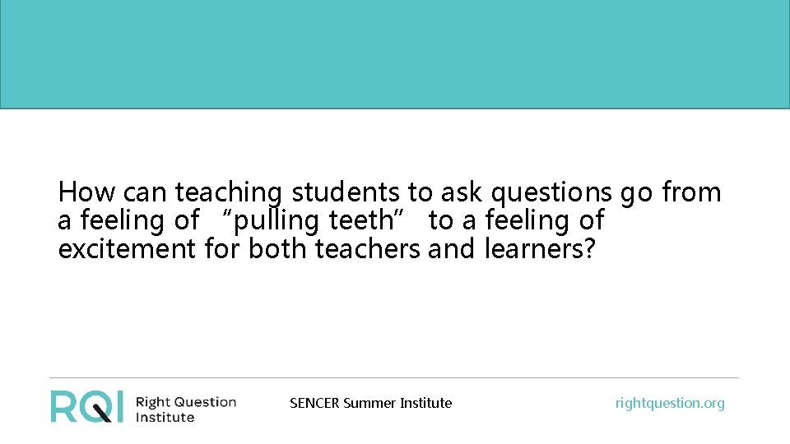Click the Right Question Institute logo text
This screenshot has width=790, height=444.
(x=185, y=409)
